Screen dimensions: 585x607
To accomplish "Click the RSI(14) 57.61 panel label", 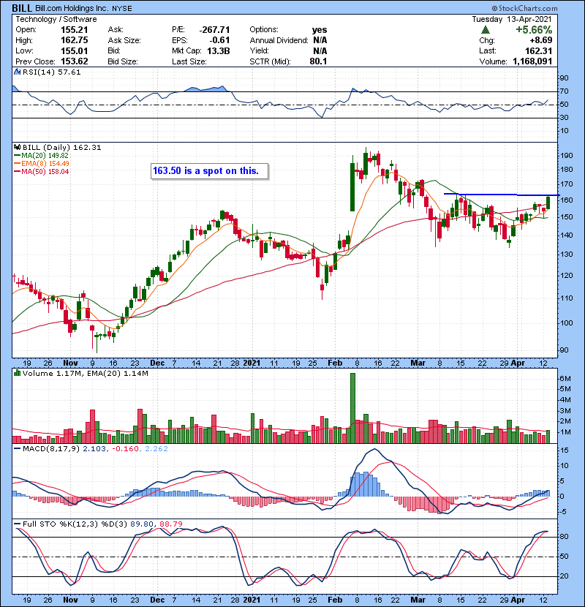I will (51, 72).
